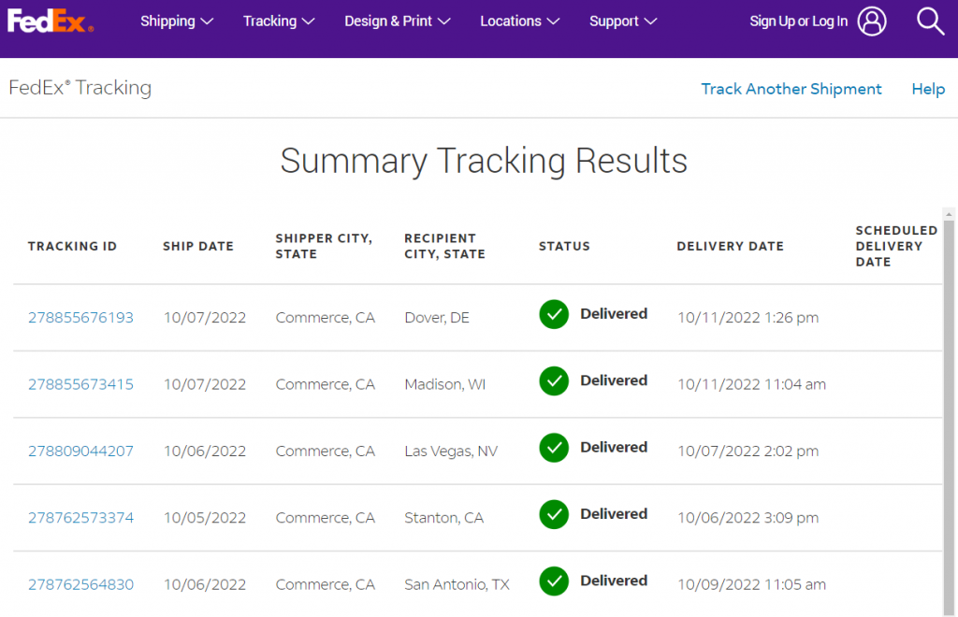Click the results table vertical scrollbar

click(949, 412)
